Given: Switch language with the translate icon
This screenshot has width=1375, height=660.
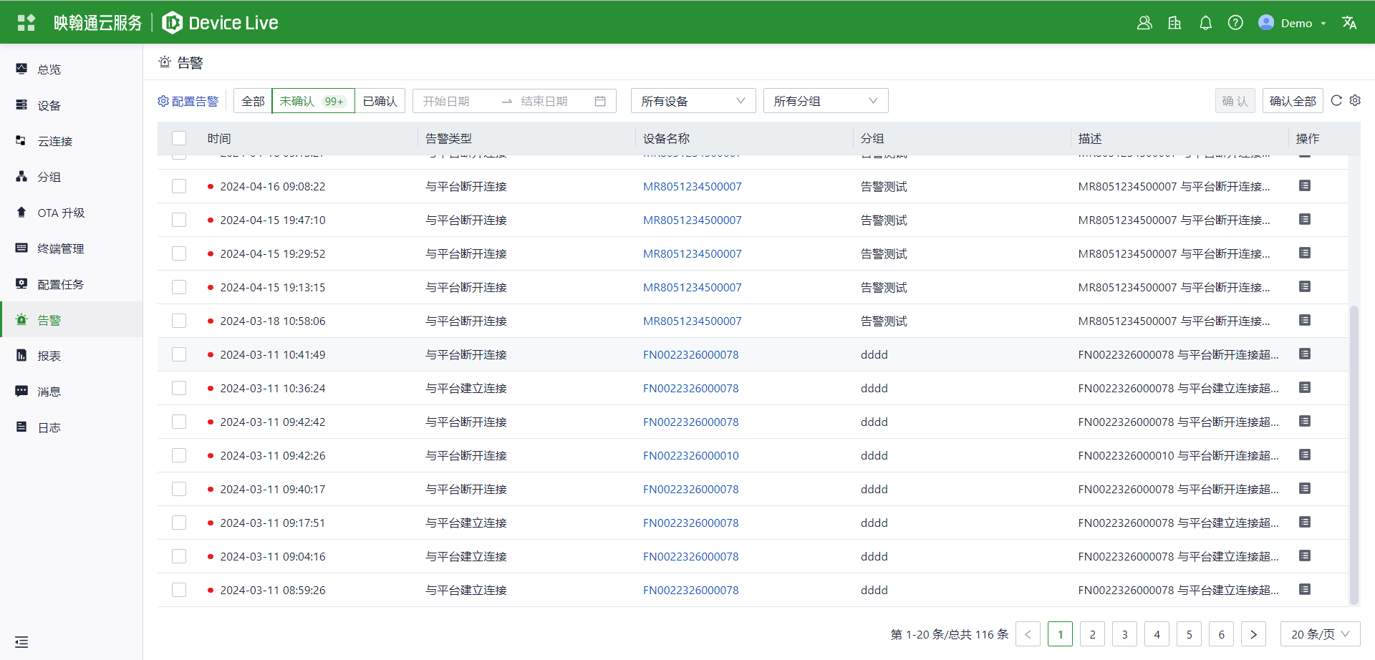Looking at the screenshot, I should [1349, 23].
